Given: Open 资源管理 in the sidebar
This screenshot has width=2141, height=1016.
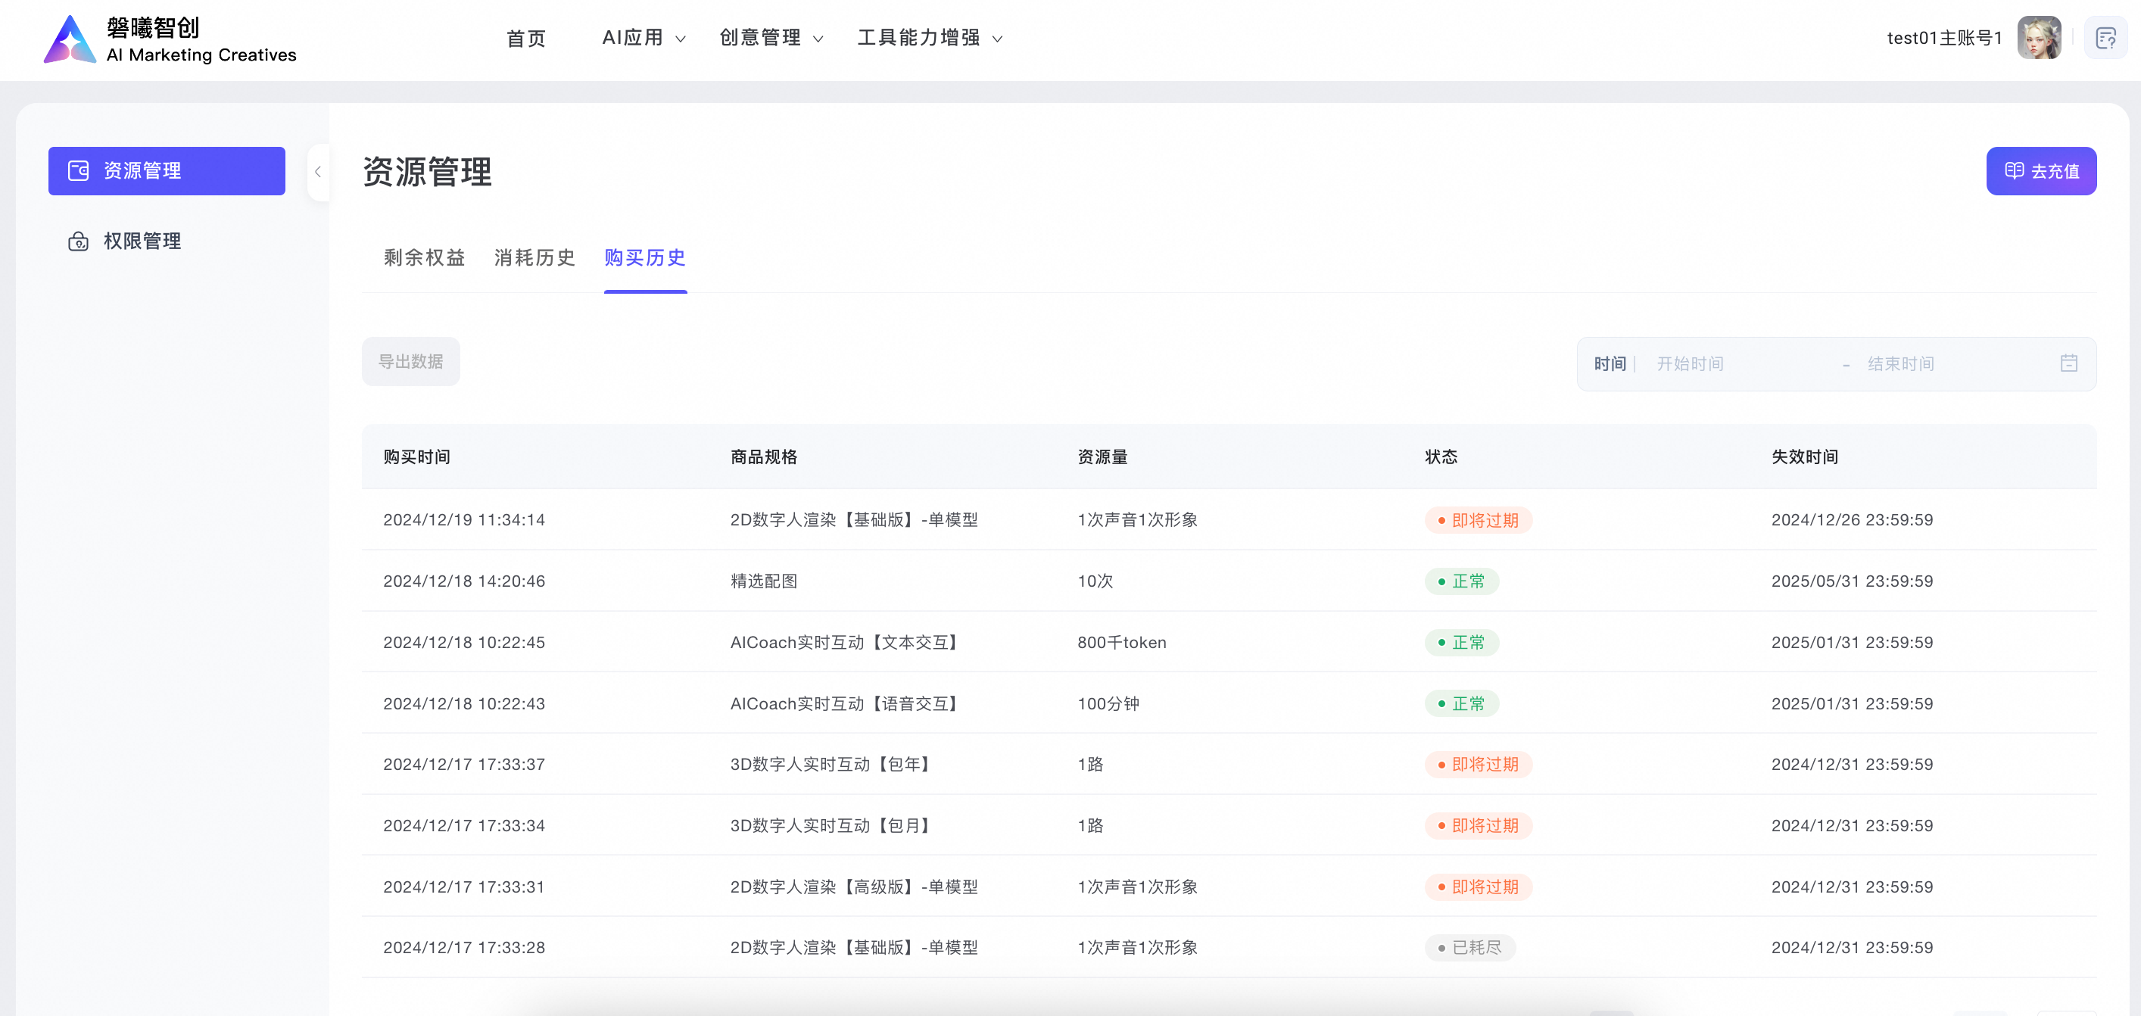Looking at the screenshot, I should pyautogui.click(x=167, y=171).
